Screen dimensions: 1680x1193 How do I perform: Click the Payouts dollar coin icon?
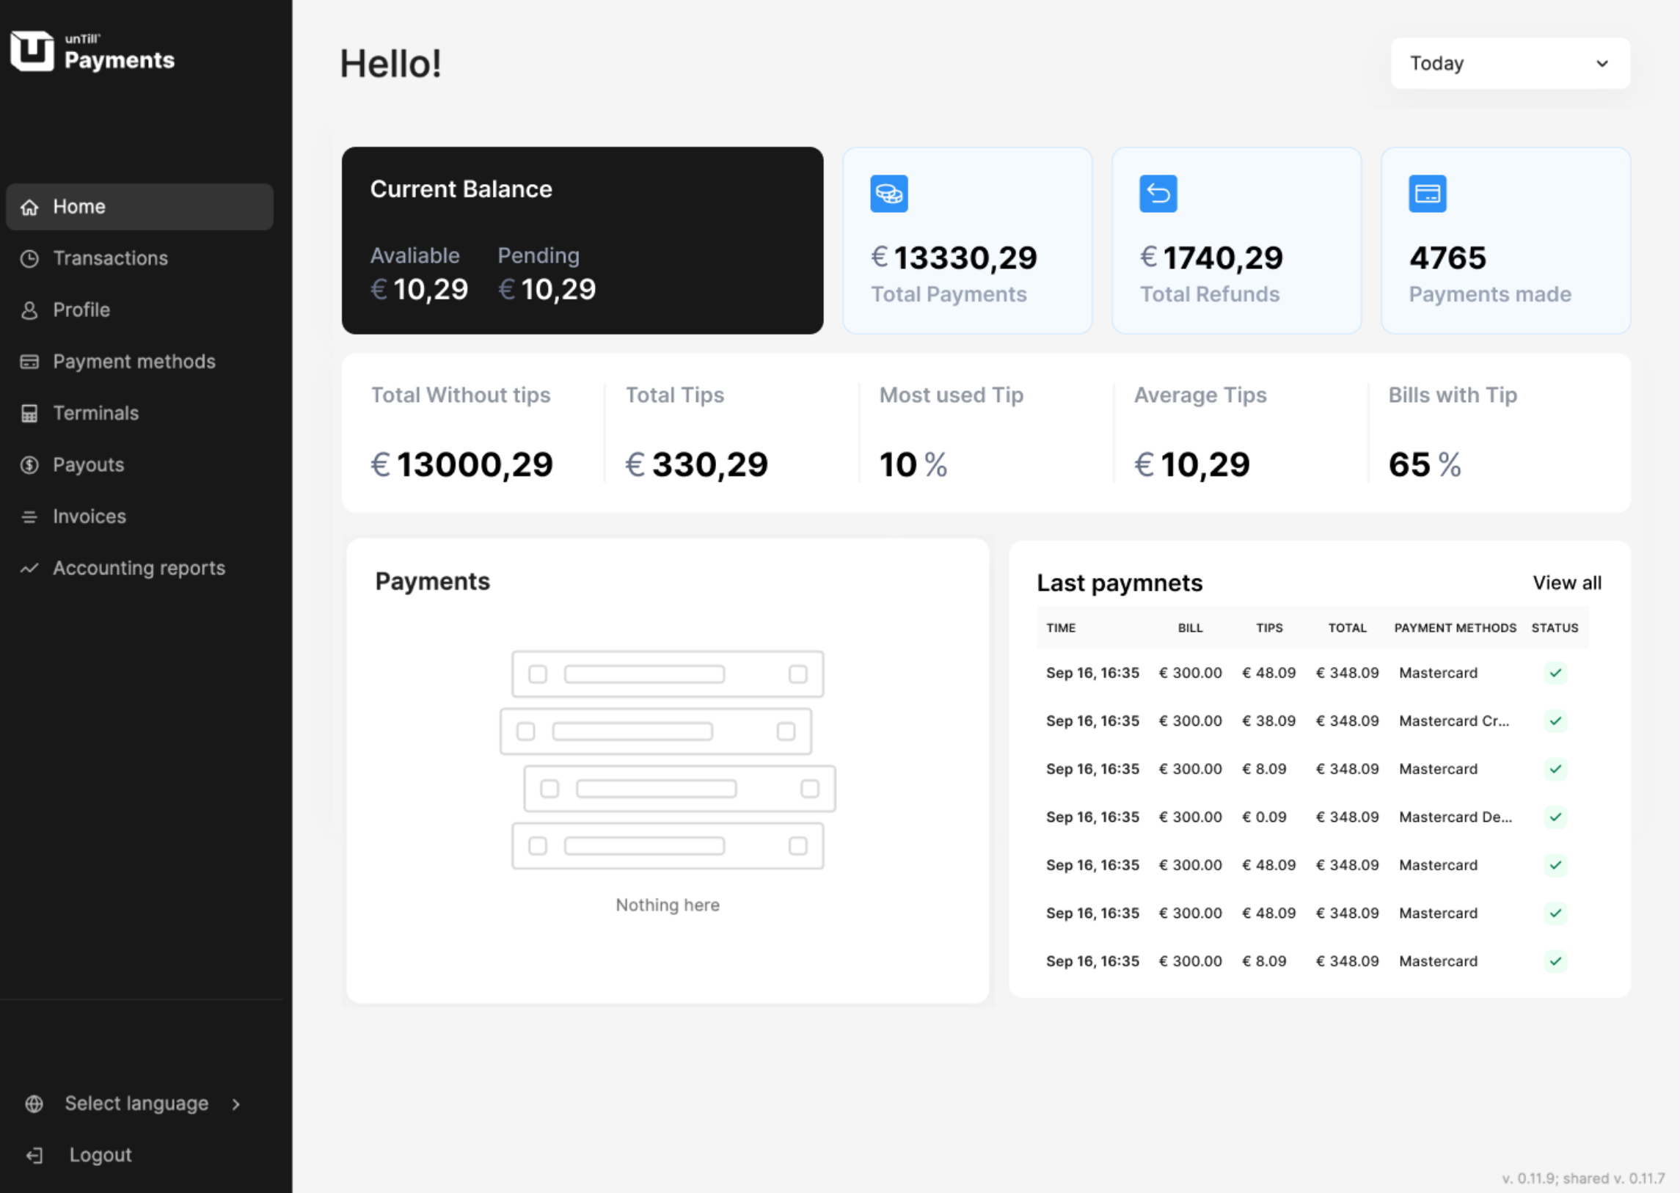(29, 465)
